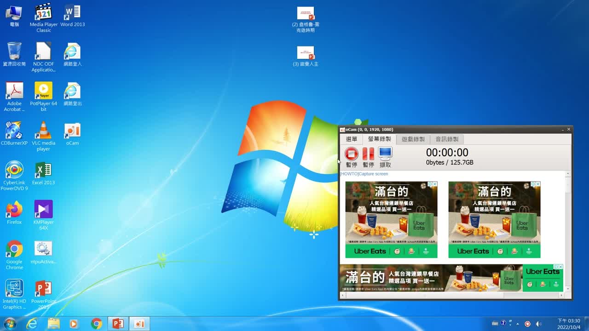Click the right Uber Eats square ad
Screen dimensions: 589x331
click(x=494, y=220)
